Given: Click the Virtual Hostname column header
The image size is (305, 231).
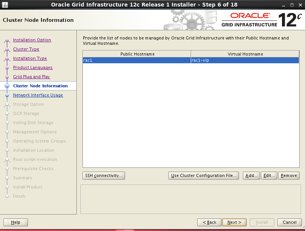Looking at the screenshot, I should (x=245, y=54).
